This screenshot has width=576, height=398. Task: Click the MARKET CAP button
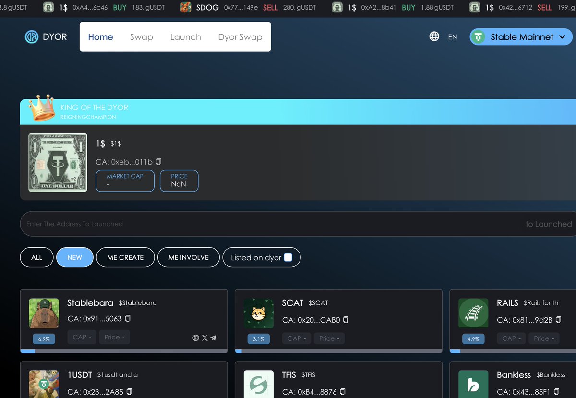click(125, 181)
